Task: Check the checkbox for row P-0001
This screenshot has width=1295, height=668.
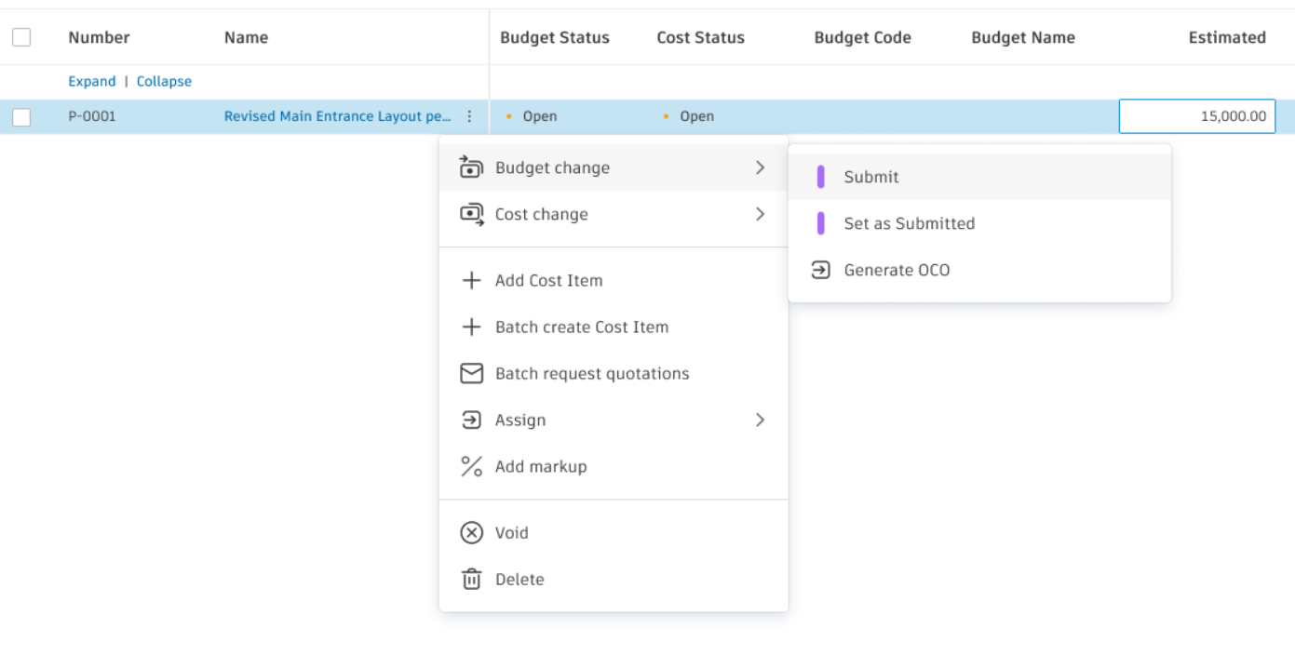Action: [21, 115]
